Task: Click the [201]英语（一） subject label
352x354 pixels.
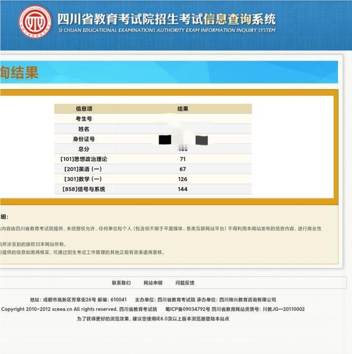Action: pyautogui.click(x=83, y=169)
